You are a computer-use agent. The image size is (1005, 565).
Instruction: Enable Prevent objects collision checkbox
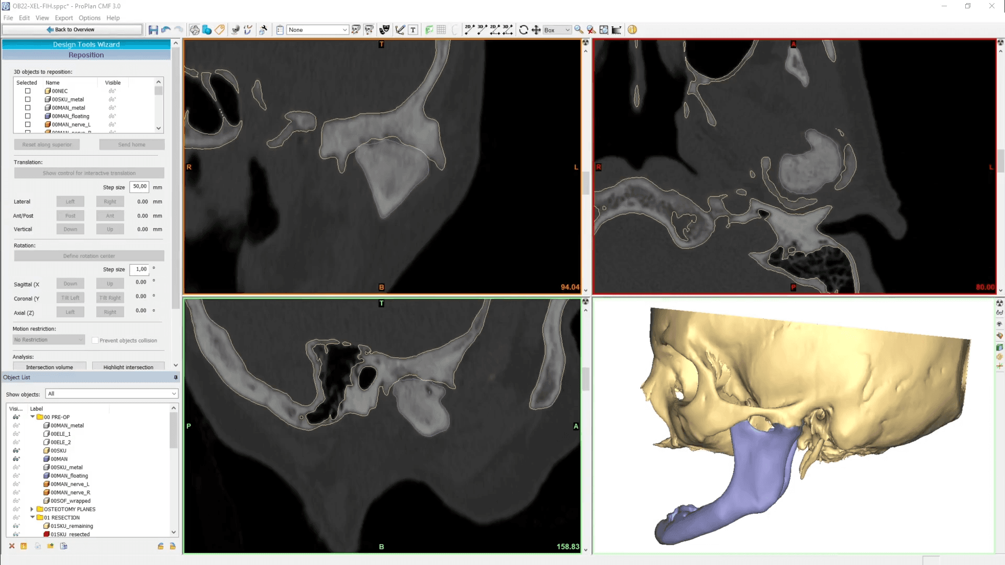pos(95,341)
